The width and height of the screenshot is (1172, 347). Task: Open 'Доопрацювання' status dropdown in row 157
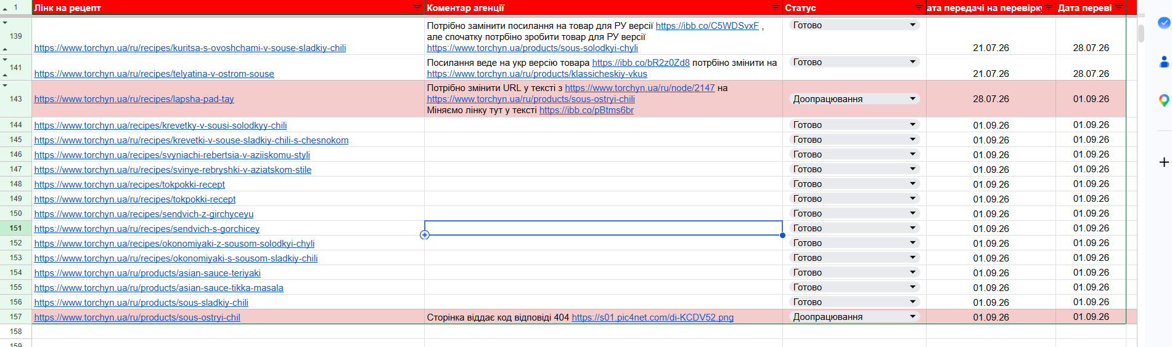pos(854,317)
